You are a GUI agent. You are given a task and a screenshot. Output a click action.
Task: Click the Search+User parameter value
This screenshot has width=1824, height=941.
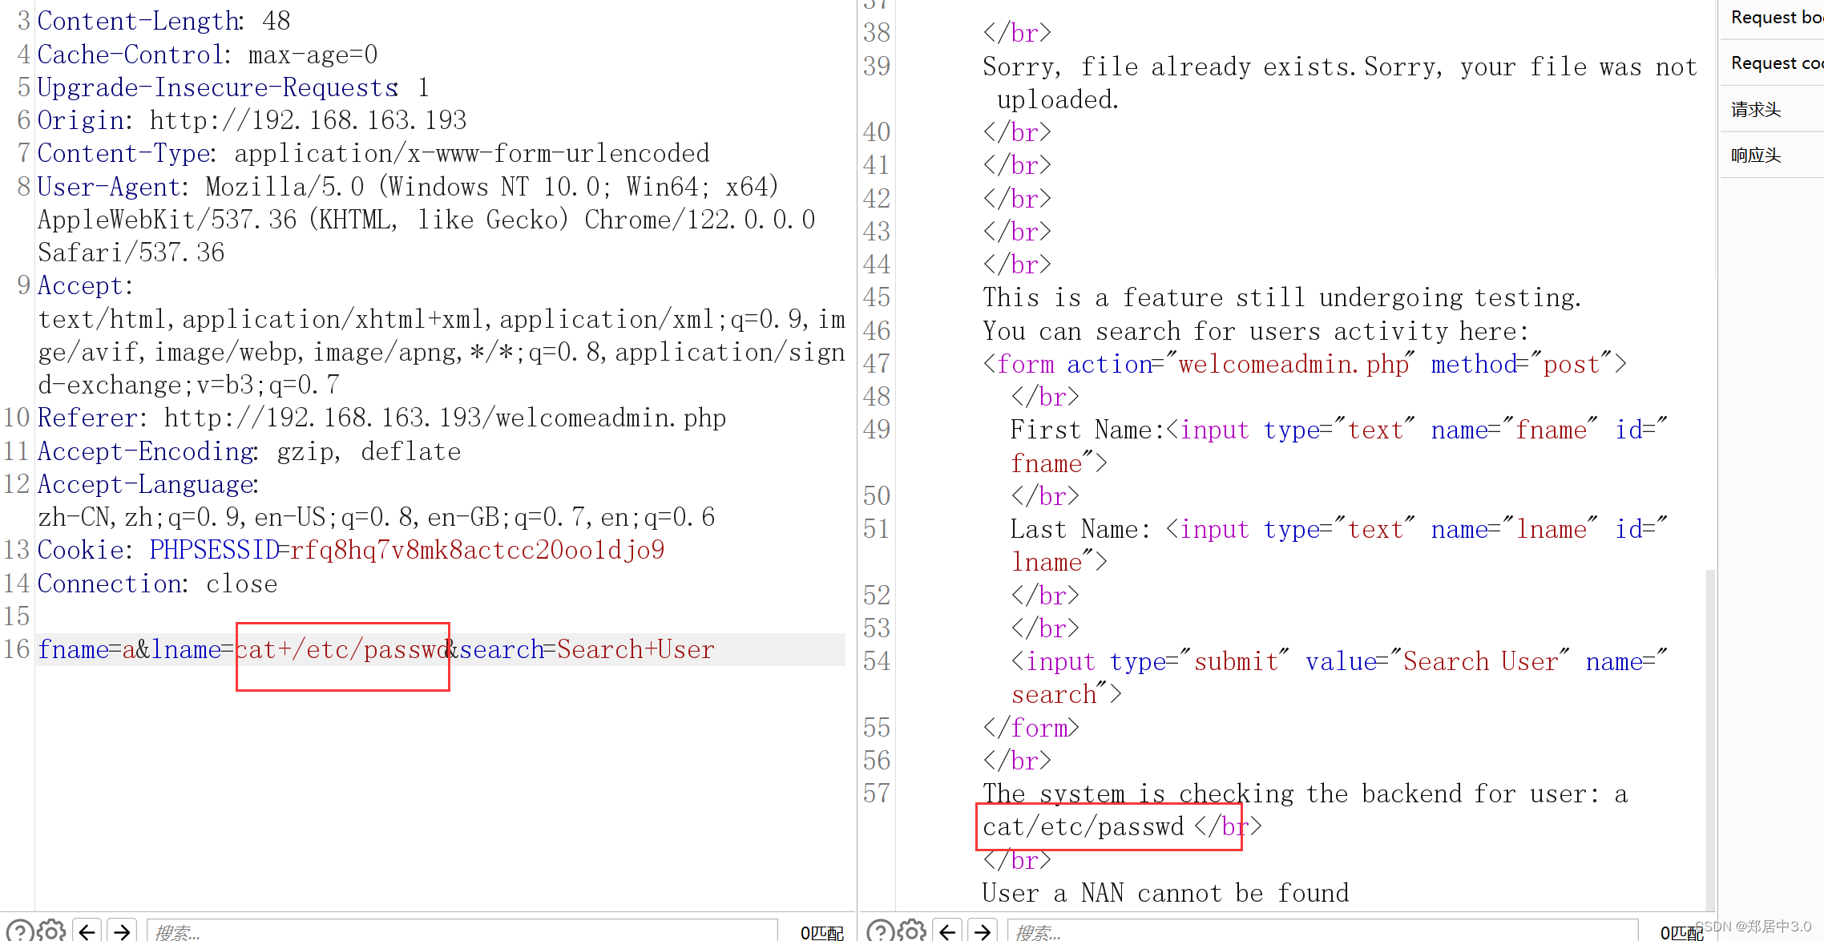pyautogui.click(x=636, y=649)
